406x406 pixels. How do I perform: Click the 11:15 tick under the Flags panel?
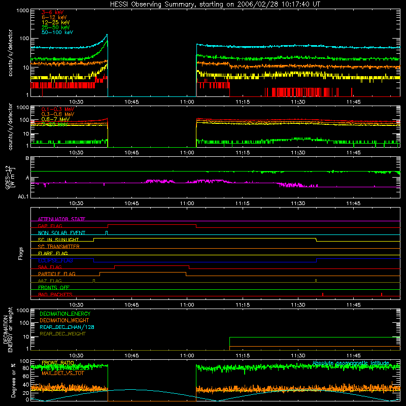(243, 305)
